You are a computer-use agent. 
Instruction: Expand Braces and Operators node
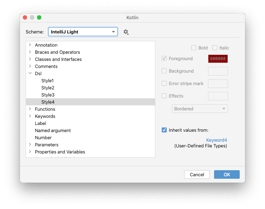coord(30,52)
